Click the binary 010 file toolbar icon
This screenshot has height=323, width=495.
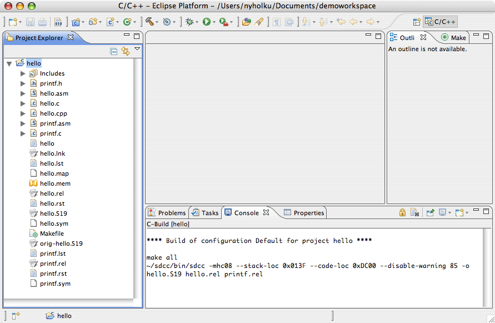coord(58,22)
